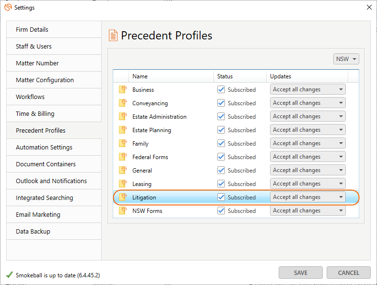The width and height of the screenshot is (377, 285).
Task: Open Updates dropdown for Litigation
Action: click(308, 198)
